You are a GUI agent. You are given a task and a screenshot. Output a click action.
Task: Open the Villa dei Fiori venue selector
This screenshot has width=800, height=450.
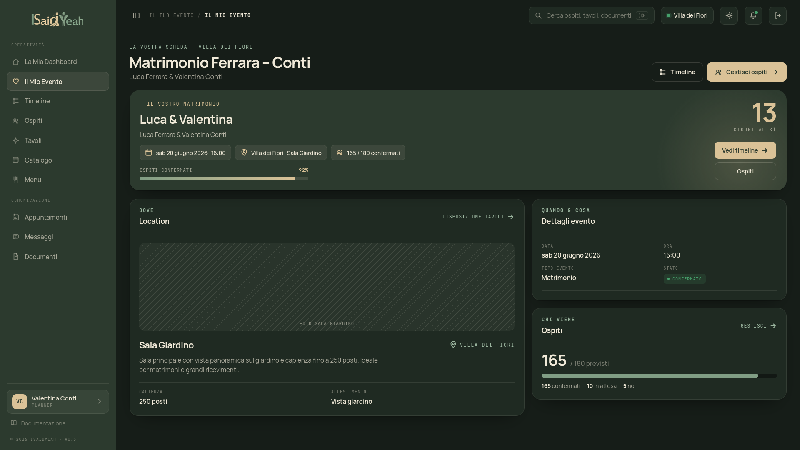(687, 15)
